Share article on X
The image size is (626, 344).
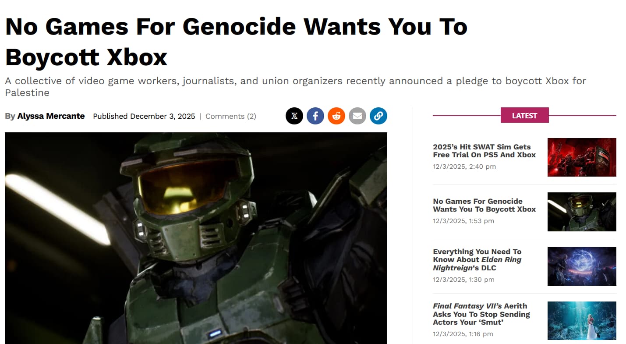(x=294, y=116)
